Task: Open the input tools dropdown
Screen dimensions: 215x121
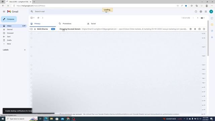Action: pos(203,18)
